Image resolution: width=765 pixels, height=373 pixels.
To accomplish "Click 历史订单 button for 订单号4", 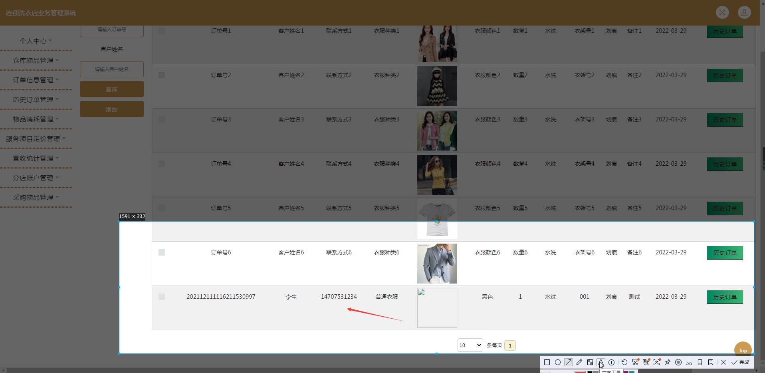I will pos(725,164).
